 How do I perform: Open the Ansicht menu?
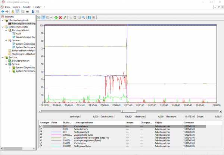[27, 7]
